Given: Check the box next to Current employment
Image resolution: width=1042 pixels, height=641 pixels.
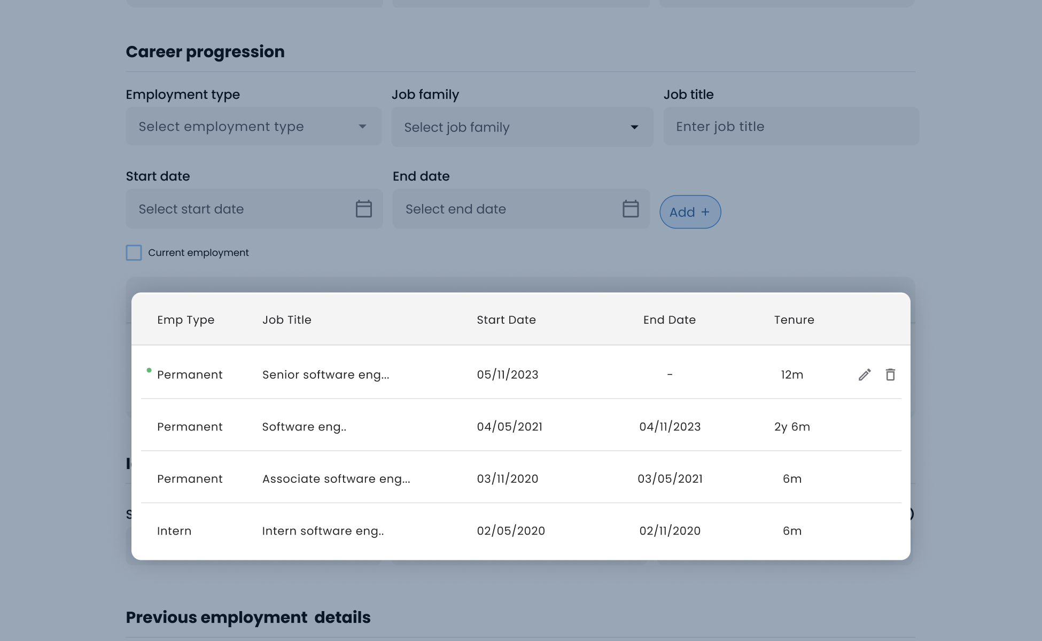Looking at the screenshot, I should (134, 252).
